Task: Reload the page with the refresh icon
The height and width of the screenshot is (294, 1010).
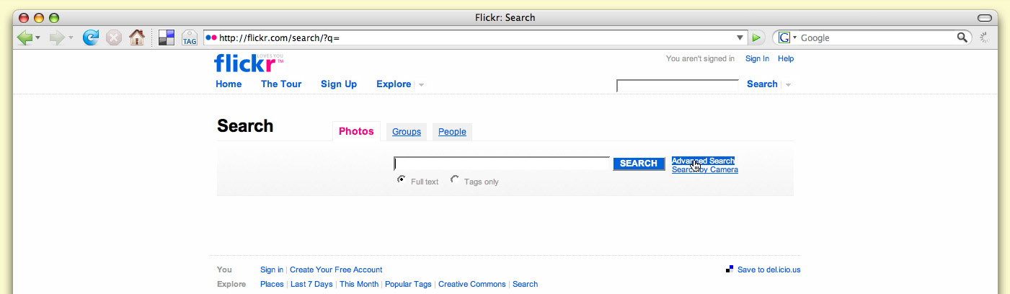Action: (91, 37)
